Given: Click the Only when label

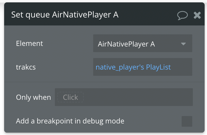Looking at the screenshot, I should click(x=33, y=97).
